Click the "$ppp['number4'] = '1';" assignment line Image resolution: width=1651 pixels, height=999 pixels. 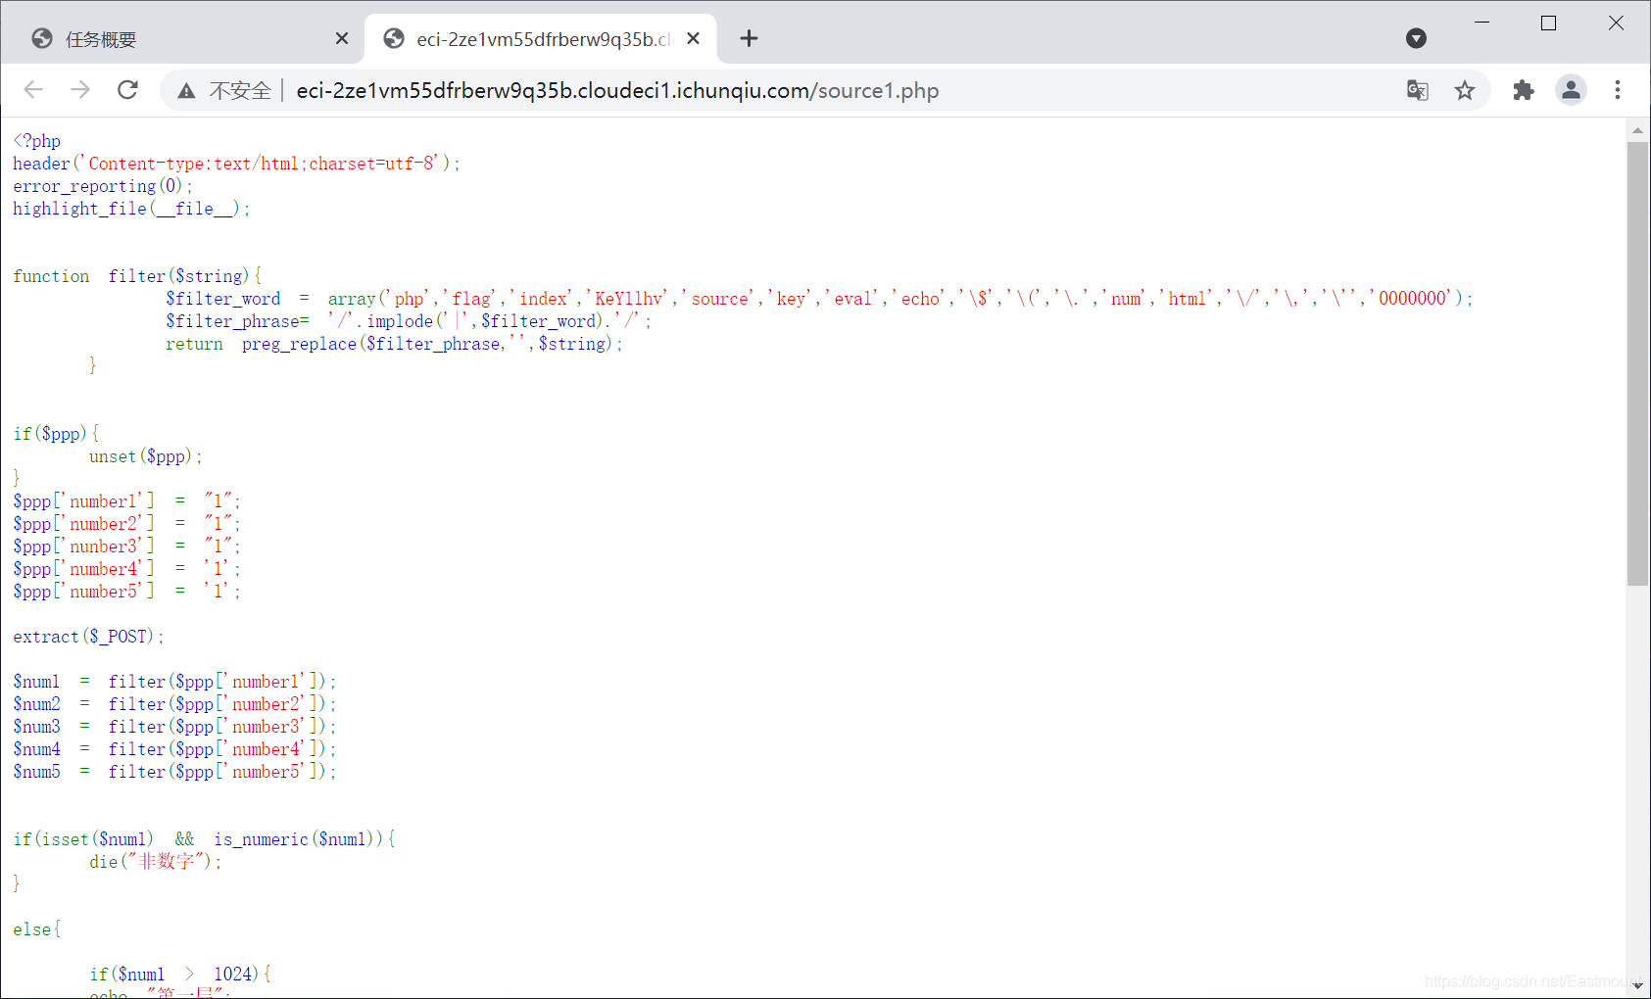point(126,569)
